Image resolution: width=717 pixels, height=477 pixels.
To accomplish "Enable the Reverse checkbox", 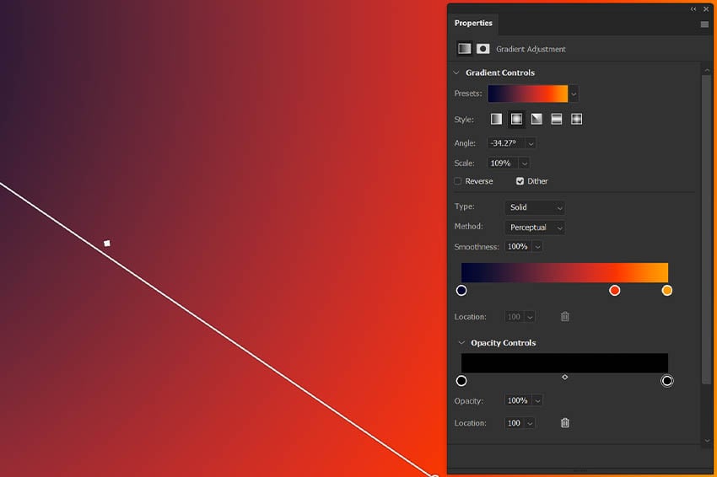I will (x=458, y=181).
